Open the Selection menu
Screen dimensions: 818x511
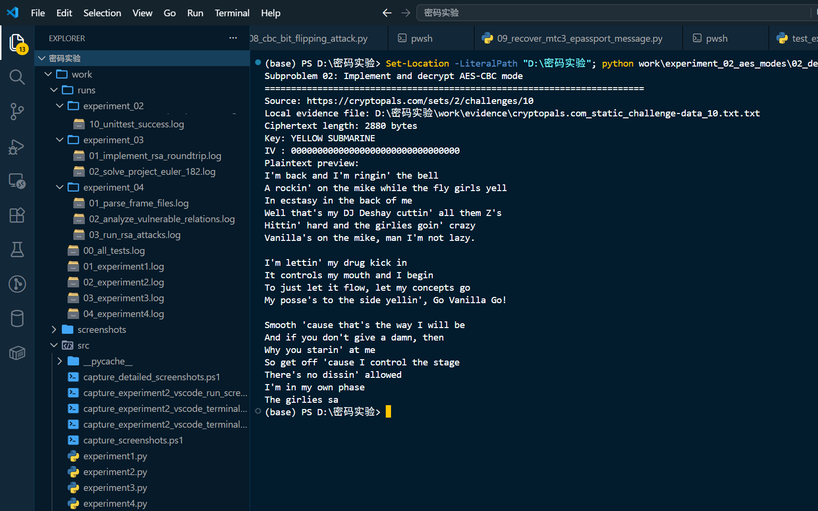point(102,13)
